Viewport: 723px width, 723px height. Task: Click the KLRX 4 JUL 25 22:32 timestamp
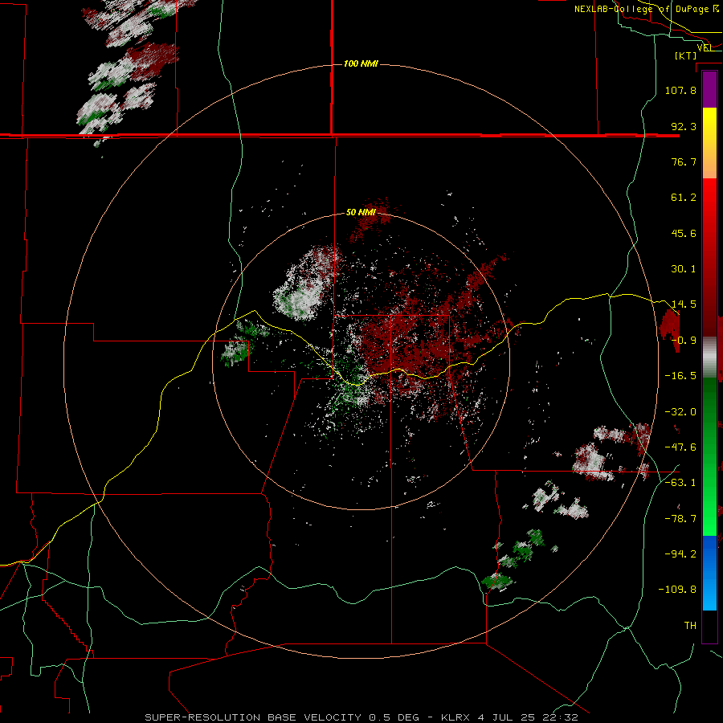tap(509, 717)
